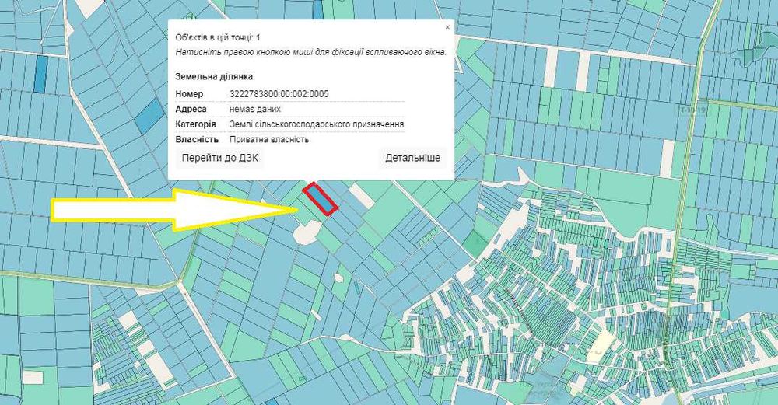Click the 'Власність' field label
778x405 pixels.
(x=197, y=140)
